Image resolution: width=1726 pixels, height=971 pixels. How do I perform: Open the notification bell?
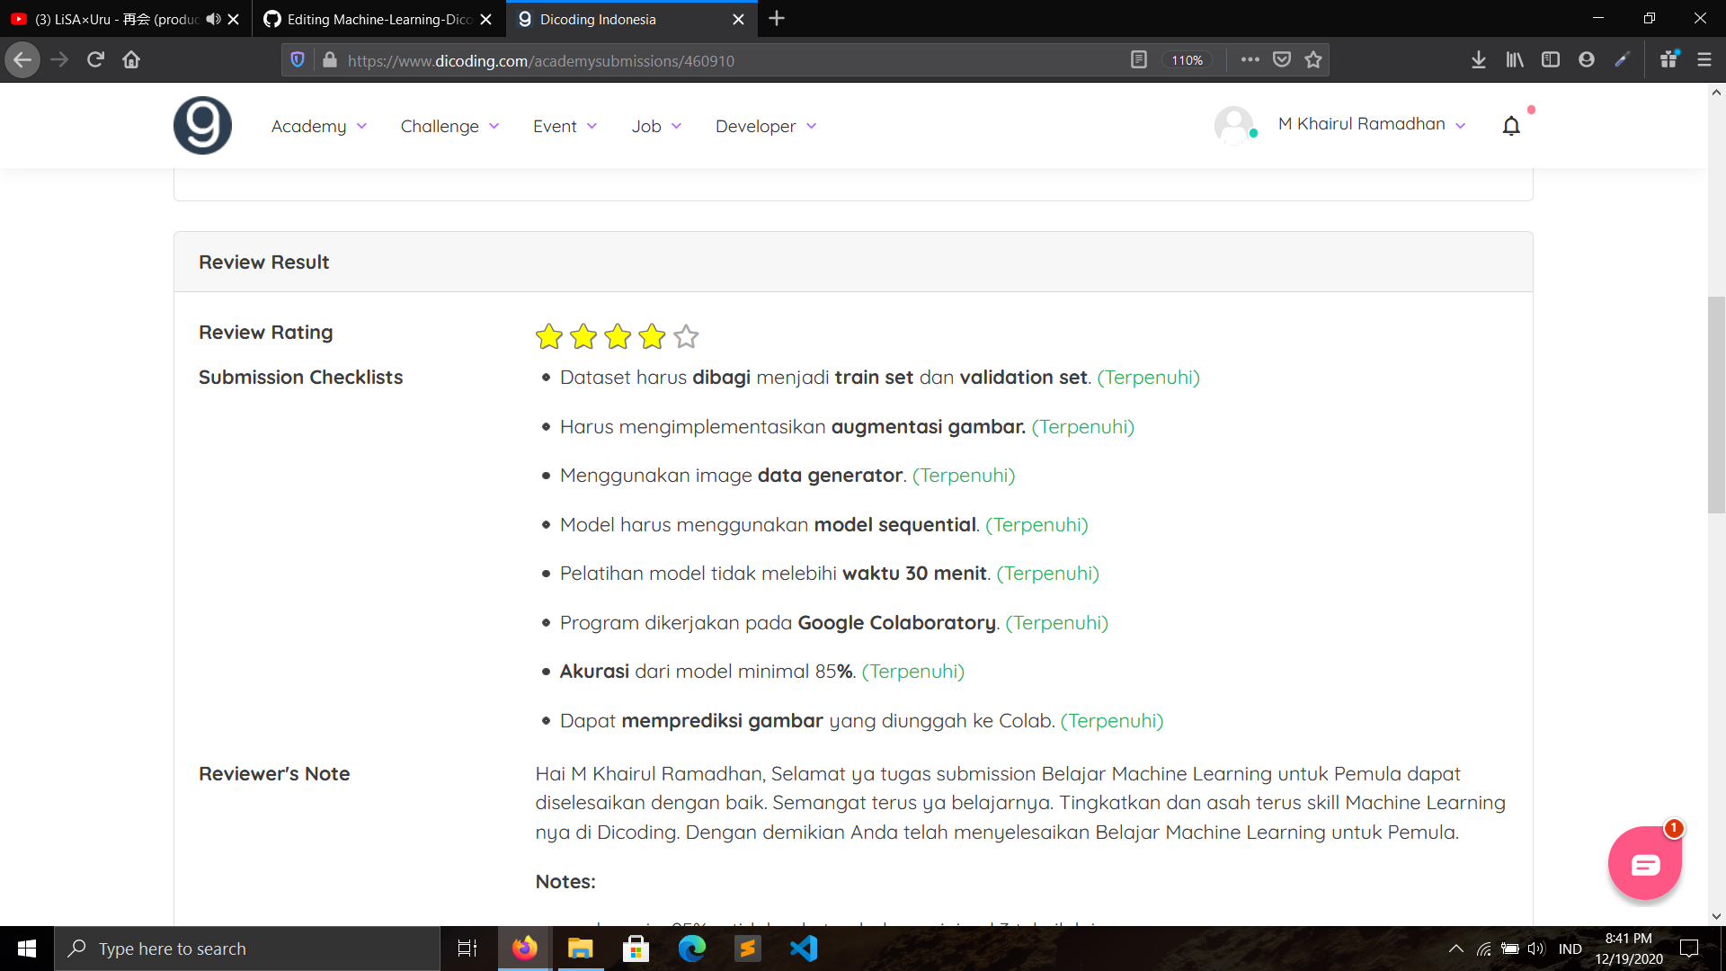click(x=1511, y=126)
